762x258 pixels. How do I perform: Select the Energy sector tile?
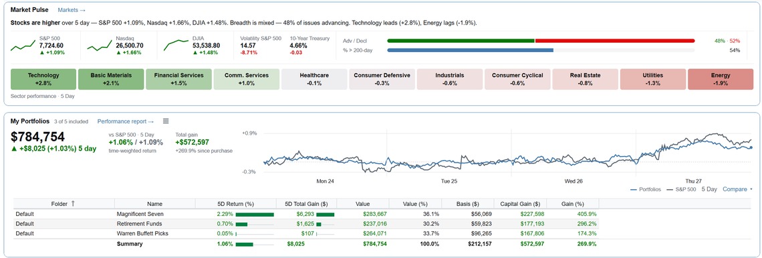click(721, 79)
